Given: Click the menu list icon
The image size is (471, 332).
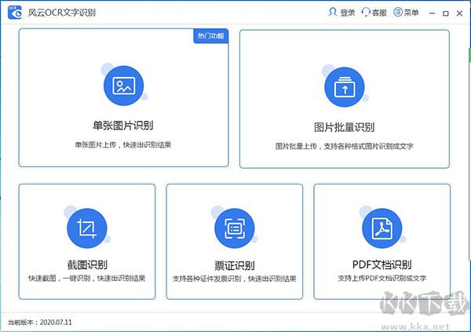Looking at the screenshot, I should (398, 12).
